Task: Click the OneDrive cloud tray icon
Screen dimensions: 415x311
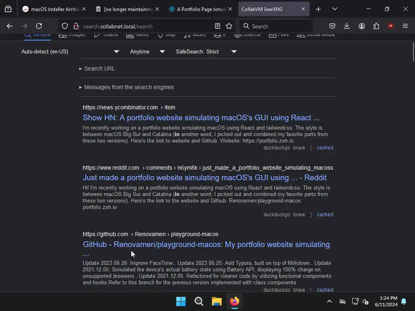Action: click(342, 301)
